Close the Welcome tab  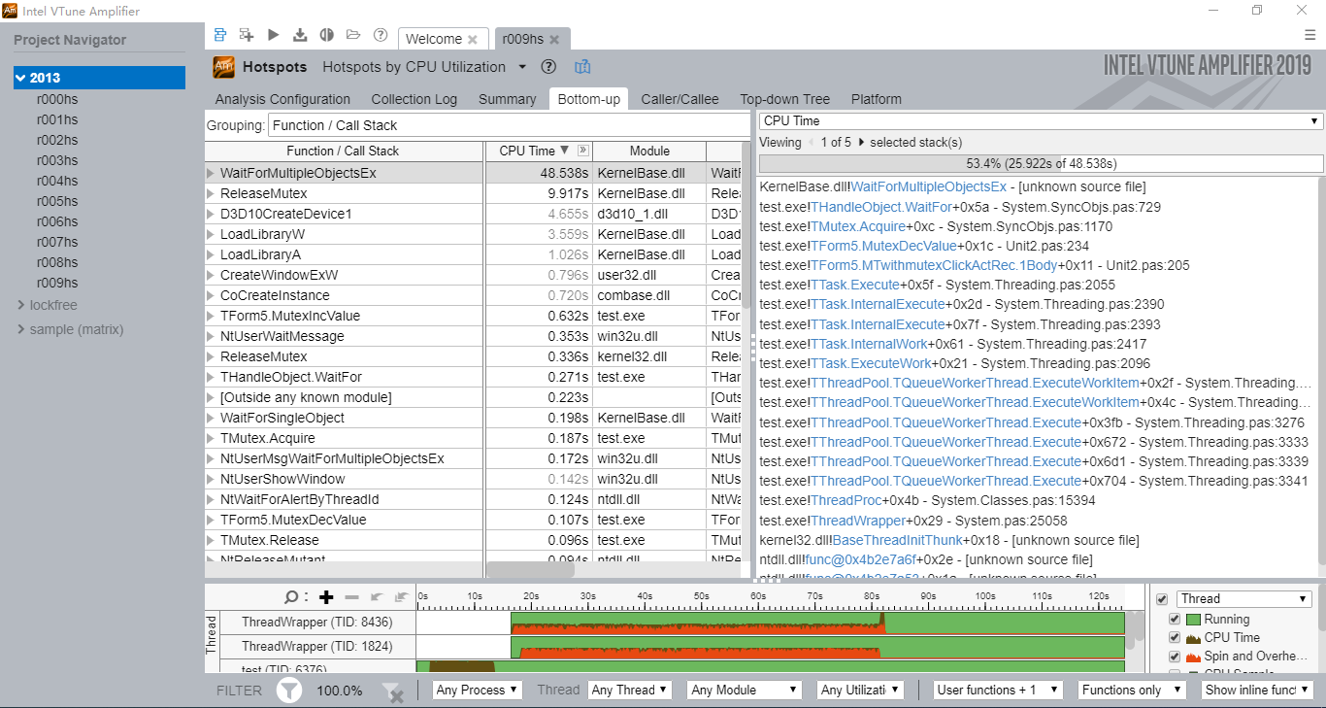473,40
